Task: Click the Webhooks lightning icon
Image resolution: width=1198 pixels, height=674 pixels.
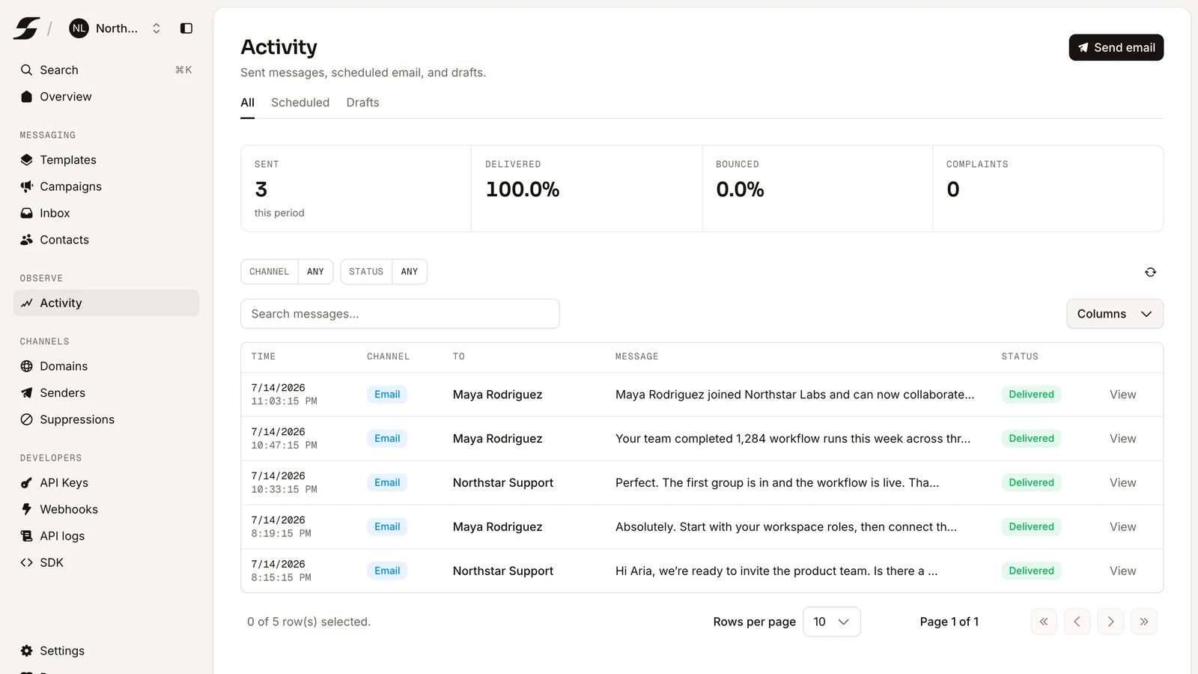Action: [x=26, y=509]
